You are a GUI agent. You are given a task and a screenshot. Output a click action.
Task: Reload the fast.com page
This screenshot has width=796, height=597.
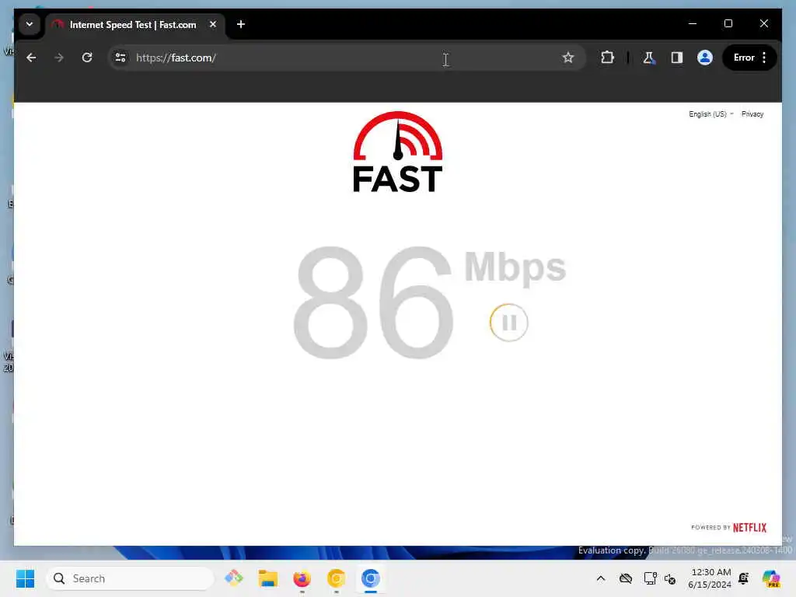click(87, 58)
